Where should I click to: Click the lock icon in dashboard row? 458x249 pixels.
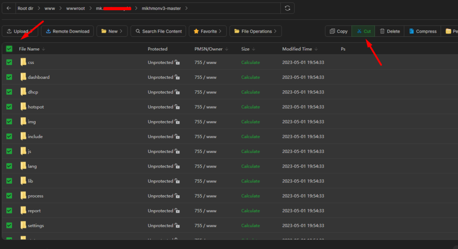click(177, 77)
